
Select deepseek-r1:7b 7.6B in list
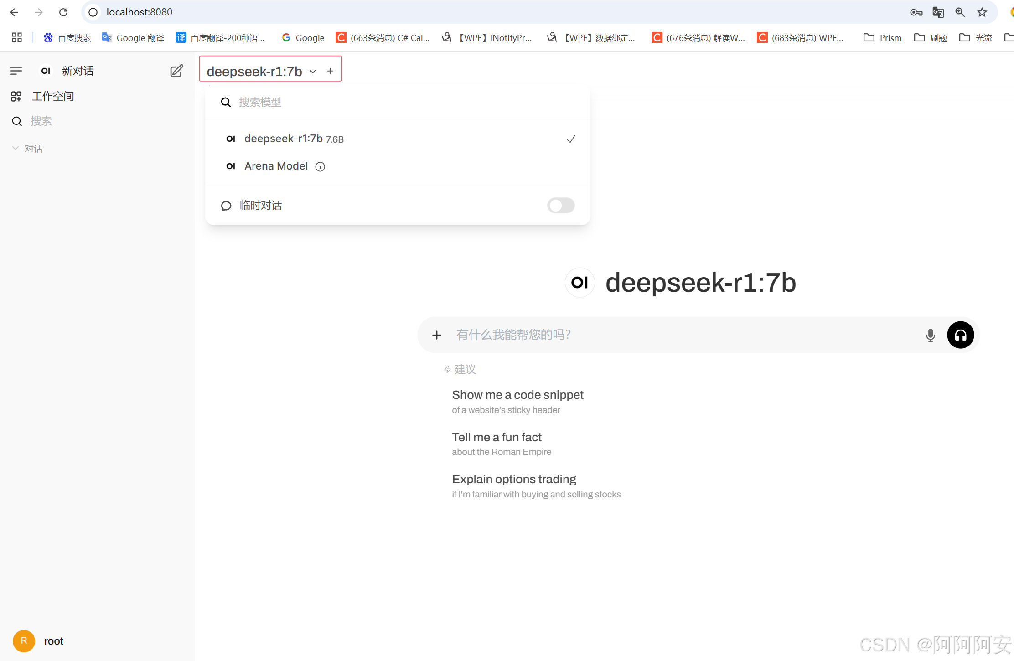pos(398,139)
